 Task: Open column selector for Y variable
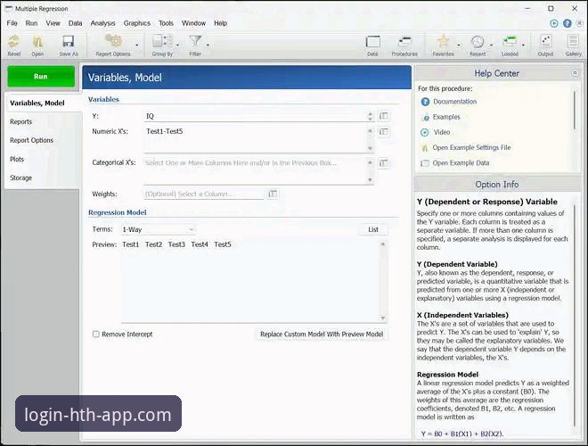point(384,116)
